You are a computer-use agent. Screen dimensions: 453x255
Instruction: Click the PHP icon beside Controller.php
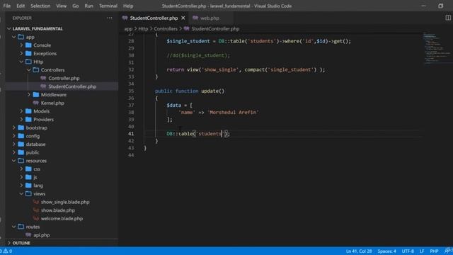click(x=43, y=78)
